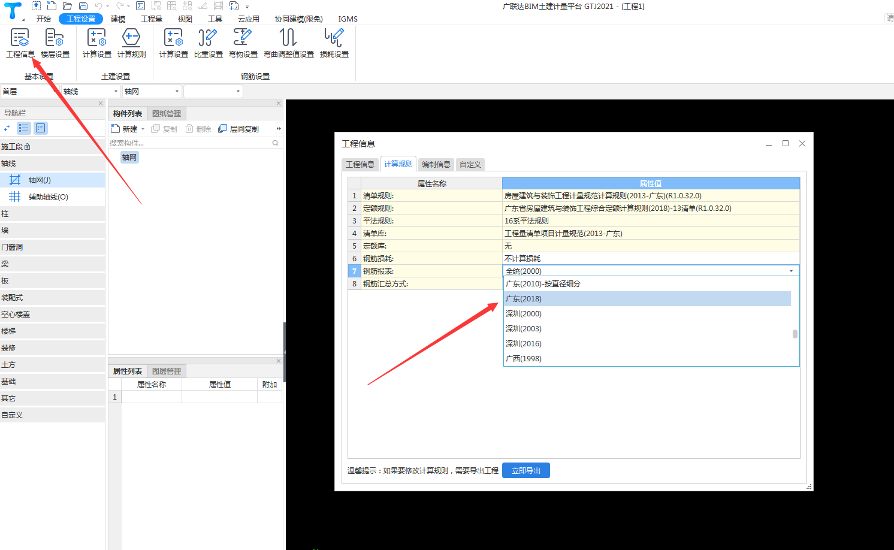Screen dimensions: 894x550
Task: Click the open folder icon in quick toolbar
Action: click(x=68, y=6)
